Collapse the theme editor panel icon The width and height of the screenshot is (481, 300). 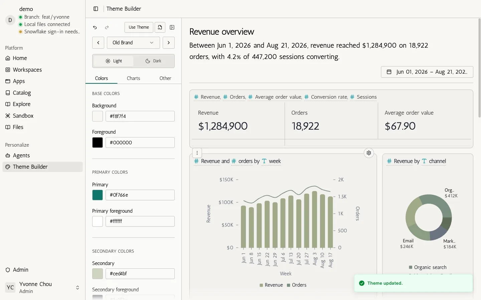click(x=172, y=27)
